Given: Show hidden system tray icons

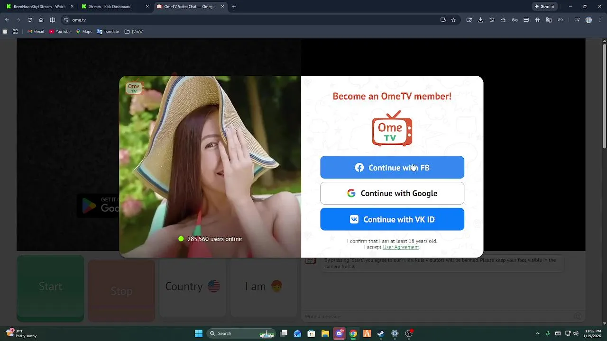Looking at the screenshot, I should point(537,333).
